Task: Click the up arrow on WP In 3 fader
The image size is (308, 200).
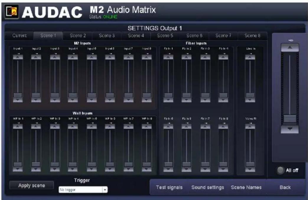Action: (55, 127)
